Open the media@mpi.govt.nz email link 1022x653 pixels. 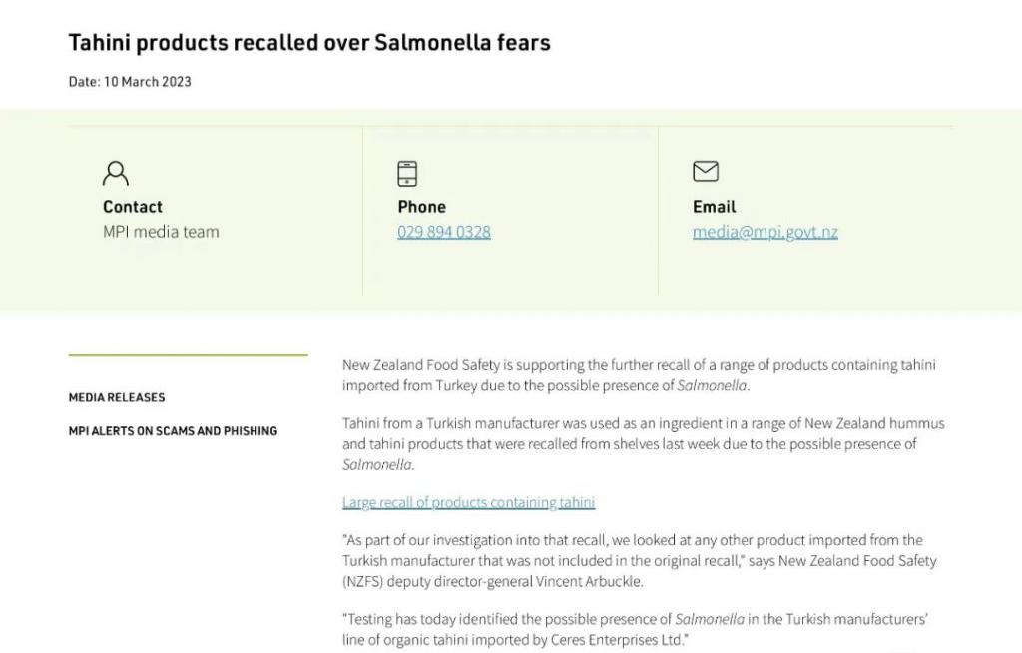(765, 232)
